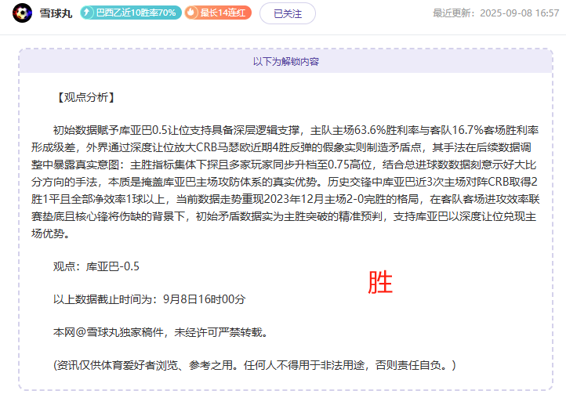
Task: Select the line 本网@雪球丸独家稿件，未经许可严禁转载
Action: coord(161,332)
